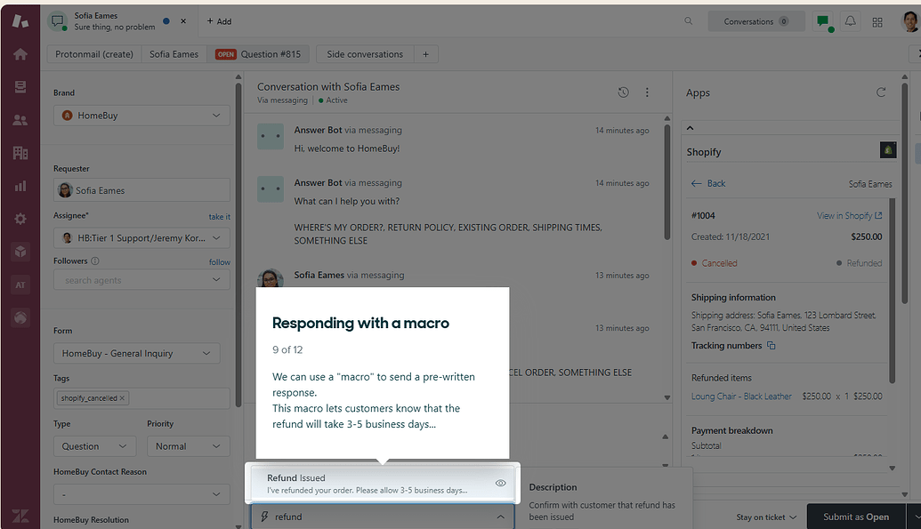
Task: Click the Shopify app logo icon
Action: tap(888, 150)
